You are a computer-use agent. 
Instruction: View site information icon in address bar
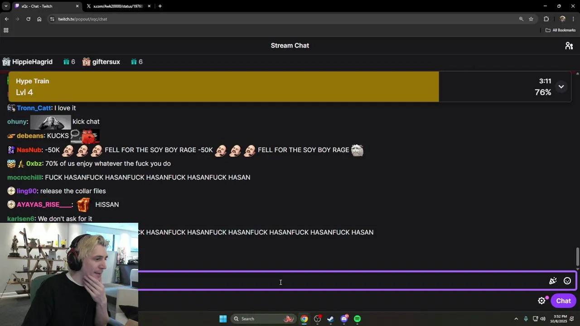point(52,19)
